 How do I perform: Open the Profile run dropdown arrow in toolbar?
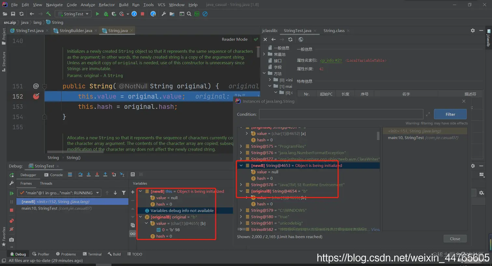click(128, 14)
